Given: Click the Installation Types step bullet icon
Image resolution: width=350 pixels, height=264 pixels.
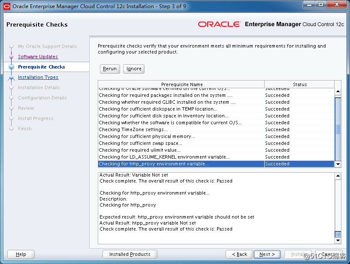Looking at the screenshot, I should (x=12, y=78).
